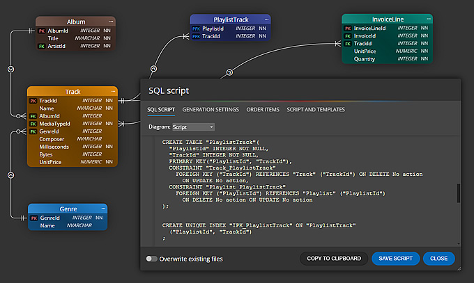Switch to the SQL SCRIPT tab
Viewport: 474px width, 283px height.
pos(161,110)
